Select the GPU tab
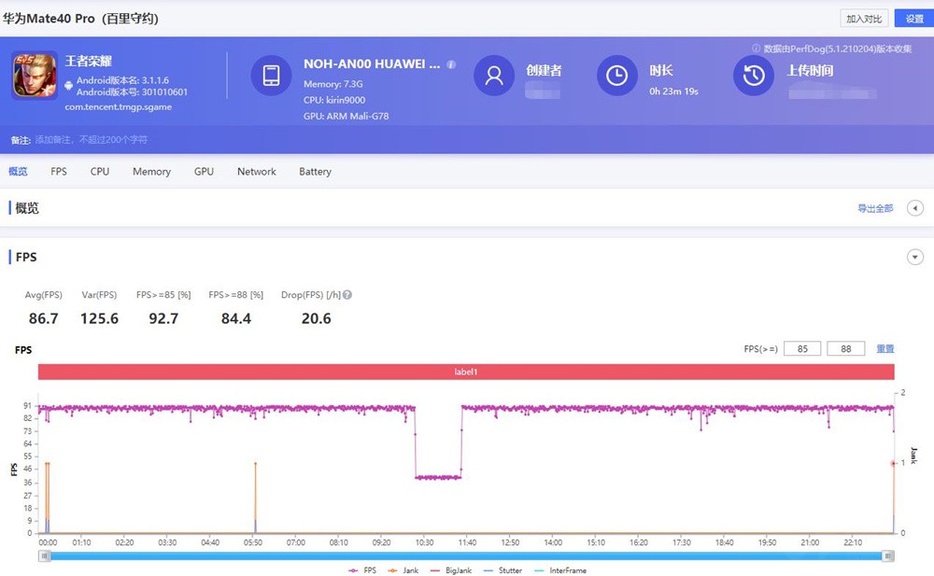 (204, 172)
